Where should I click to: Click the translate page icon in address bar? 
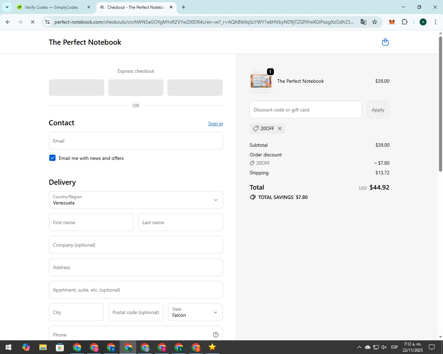[x=363, y=22]
